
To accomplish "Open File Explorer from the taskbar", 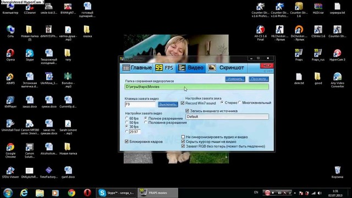I will [40, 193].
